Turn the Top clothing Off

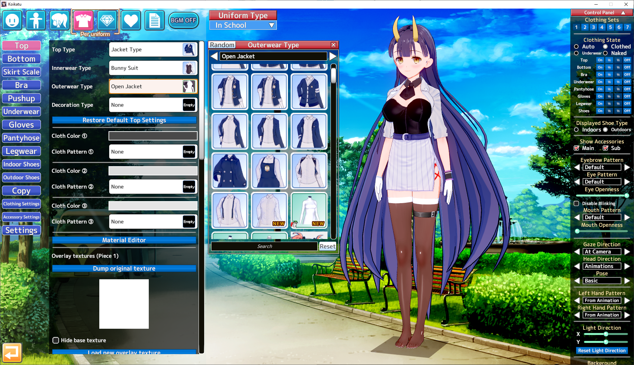[x=627, y=60]
